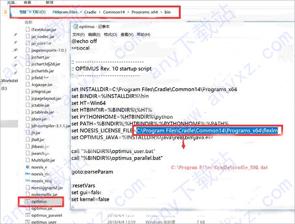This screenshot has height=224, width=295.
Task: Click the 'set HT=Win64' line
Action: coord(88,103)
